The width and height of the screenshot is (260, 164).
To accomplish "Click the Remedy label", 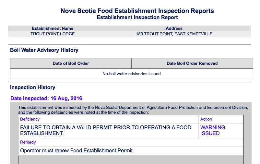I will click(28, 142).
